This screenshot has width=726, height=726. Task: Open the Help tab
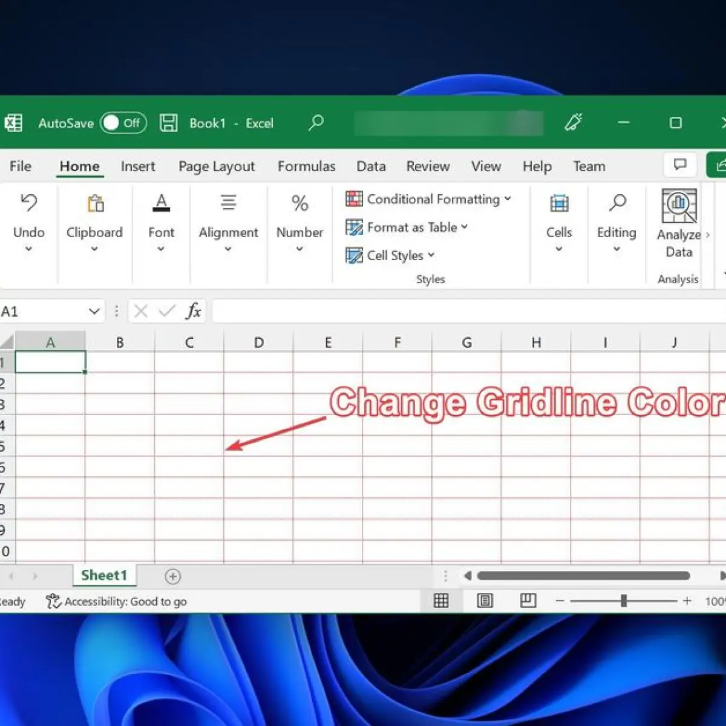pos(537,166)
